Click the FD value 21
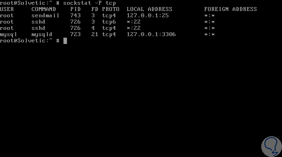282x157 pixels. click(95, 35)
